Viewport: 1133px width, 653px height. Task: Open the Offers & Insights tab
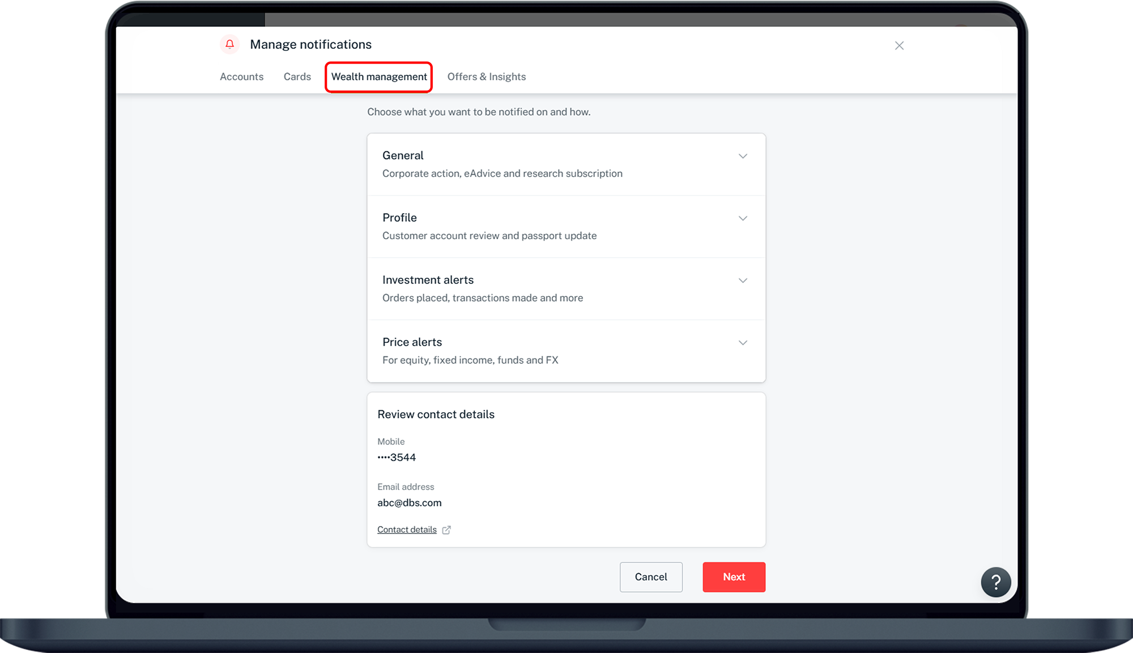pyautogui.click(x=486, y=77)
